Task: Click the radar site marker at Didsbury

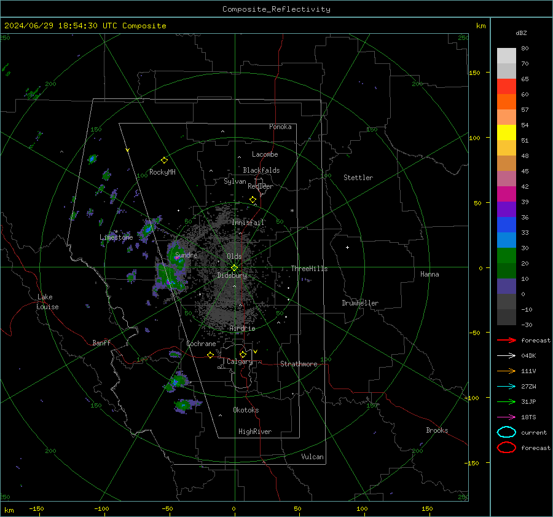Action: pyautogui.click(x=234, y=268)
